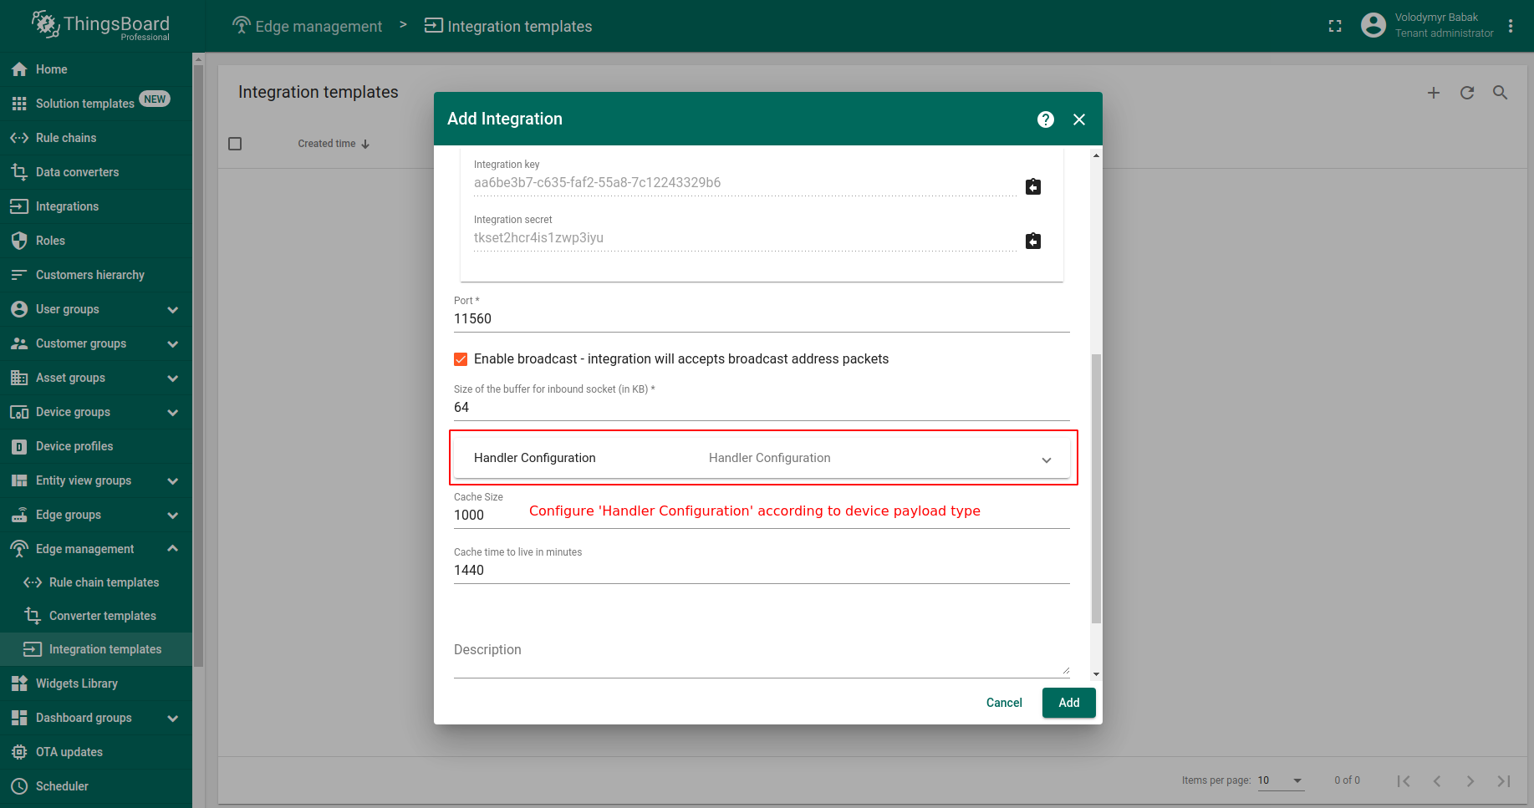Click Edge management breadcrumb link
Image resolution: width=1534 pixels, height=808 pixels.
(x=307, y=26)
